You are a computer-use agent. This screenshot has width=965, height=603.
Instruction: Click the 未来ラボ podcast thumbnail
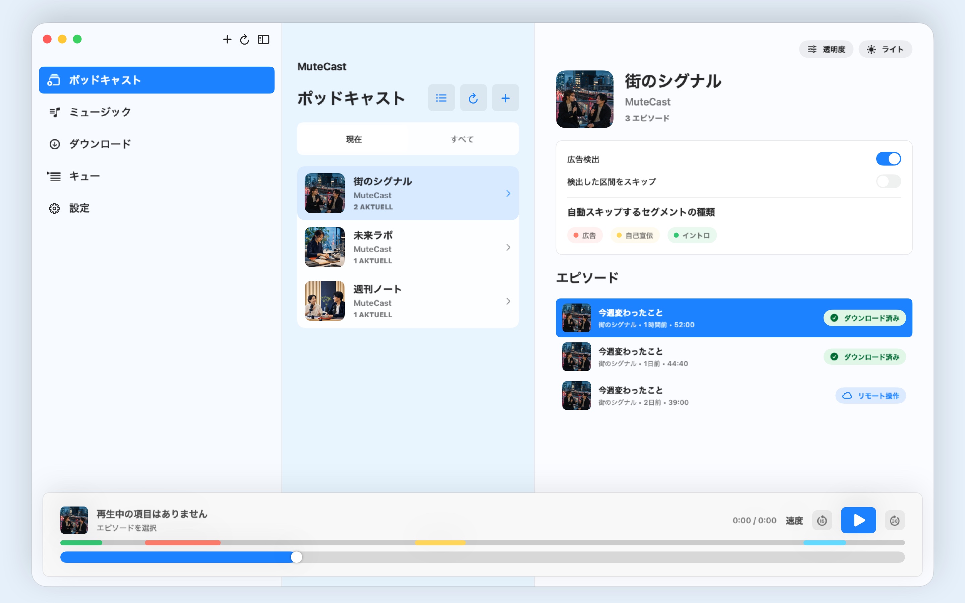(325, 247)
